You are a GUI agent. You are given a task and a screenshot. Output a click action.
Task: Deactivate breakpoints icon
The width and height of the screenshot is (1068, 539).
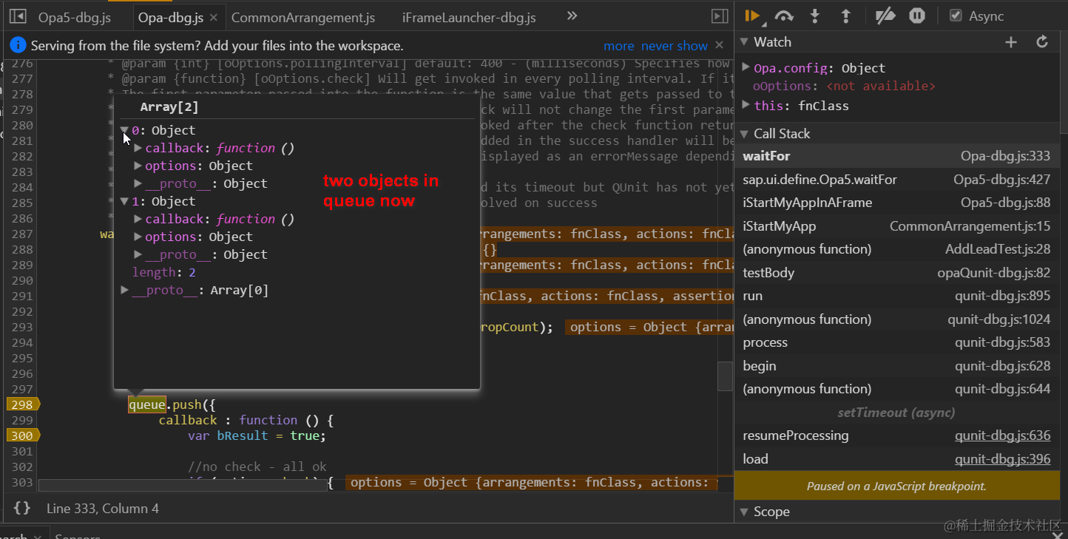pyautogui.click(x=885, y=16)
